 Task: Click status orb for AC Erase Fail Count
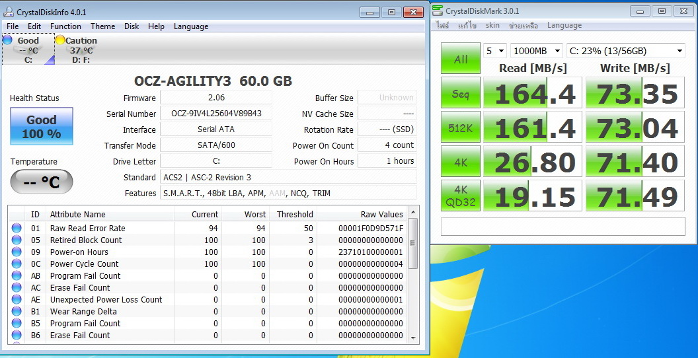click(x=17, y=288)
